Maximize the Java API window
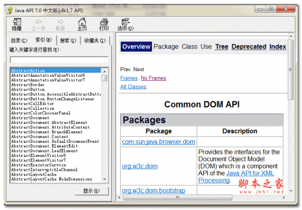The width and height of the screenshot is (302, 210). pyautogui.click(x=271, y=9)
